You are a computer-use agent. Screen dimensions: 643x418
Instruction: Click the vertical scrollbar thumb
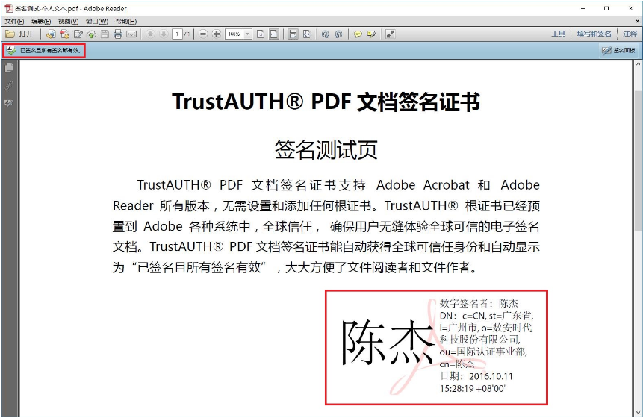tap(638, 160)
